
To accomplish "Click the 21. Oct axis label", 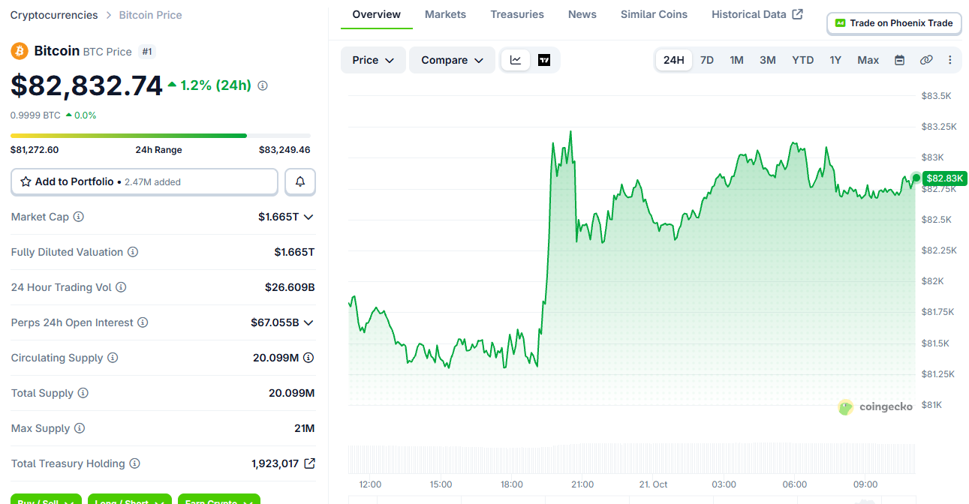I will 653,484.
